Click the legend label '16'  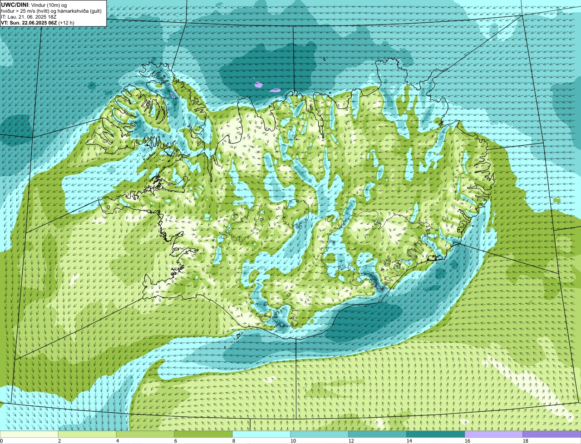pos(468,441)
